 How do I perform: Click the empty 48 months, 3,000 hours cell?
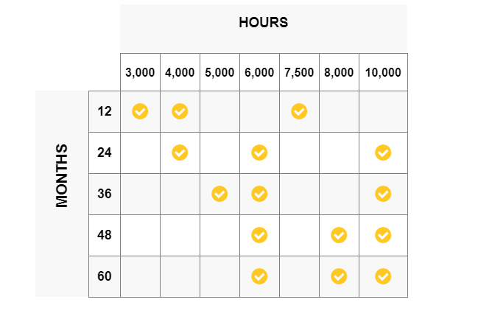pyautogui.click(x=140, y=236)
